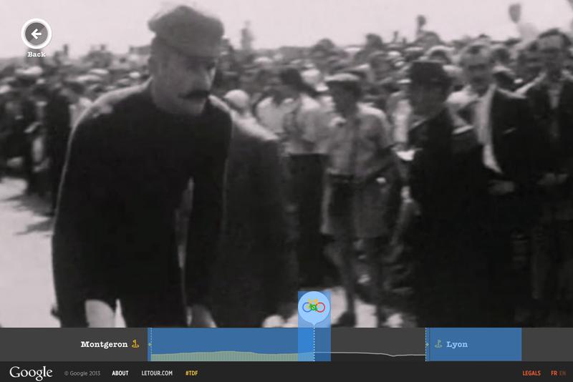Click the © Google 2013 copyright text
573x382 pixels.
pyautogui.click(x=82, y=373)
